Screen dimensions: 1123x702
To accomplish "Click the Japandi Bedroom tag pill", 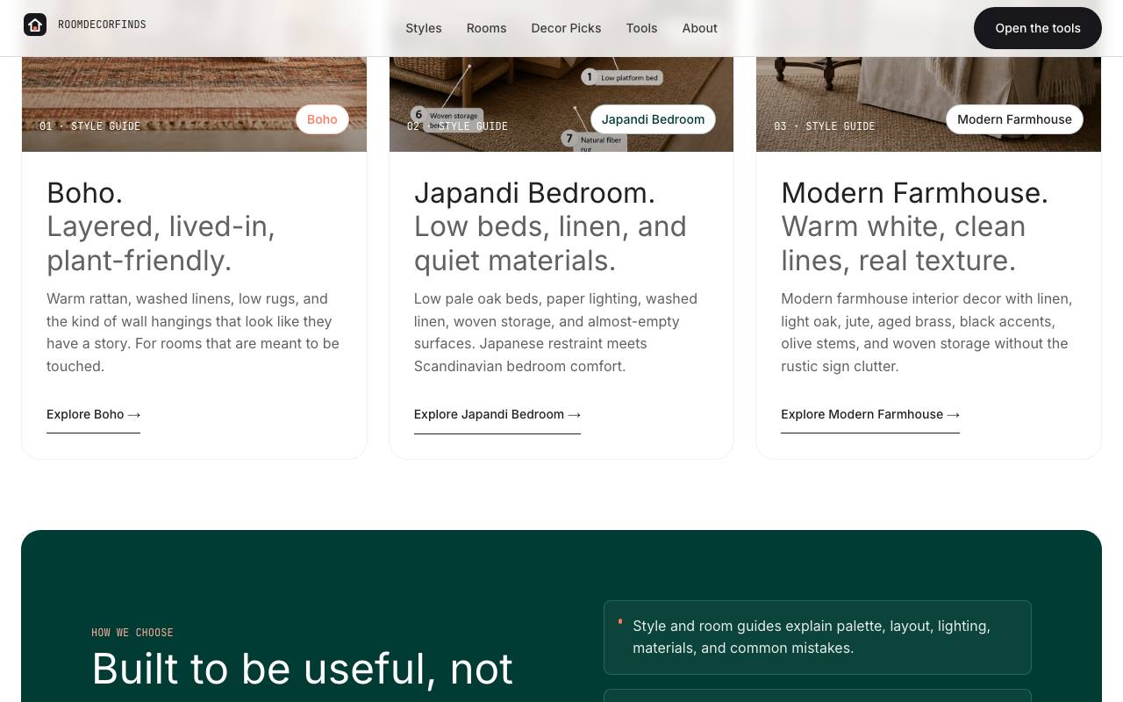I will click(x=653, y=119).
